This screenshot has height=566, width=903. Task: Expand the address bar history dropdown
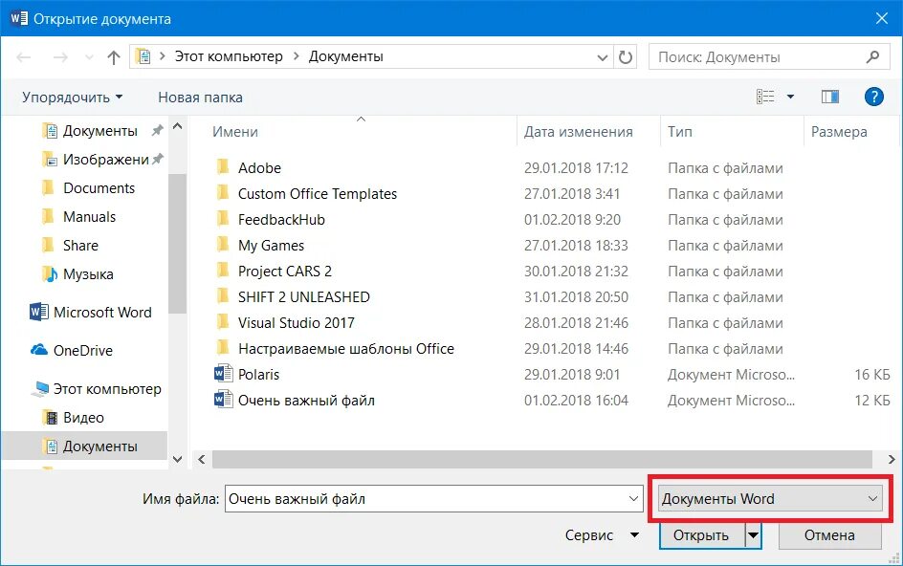(603, 57)
